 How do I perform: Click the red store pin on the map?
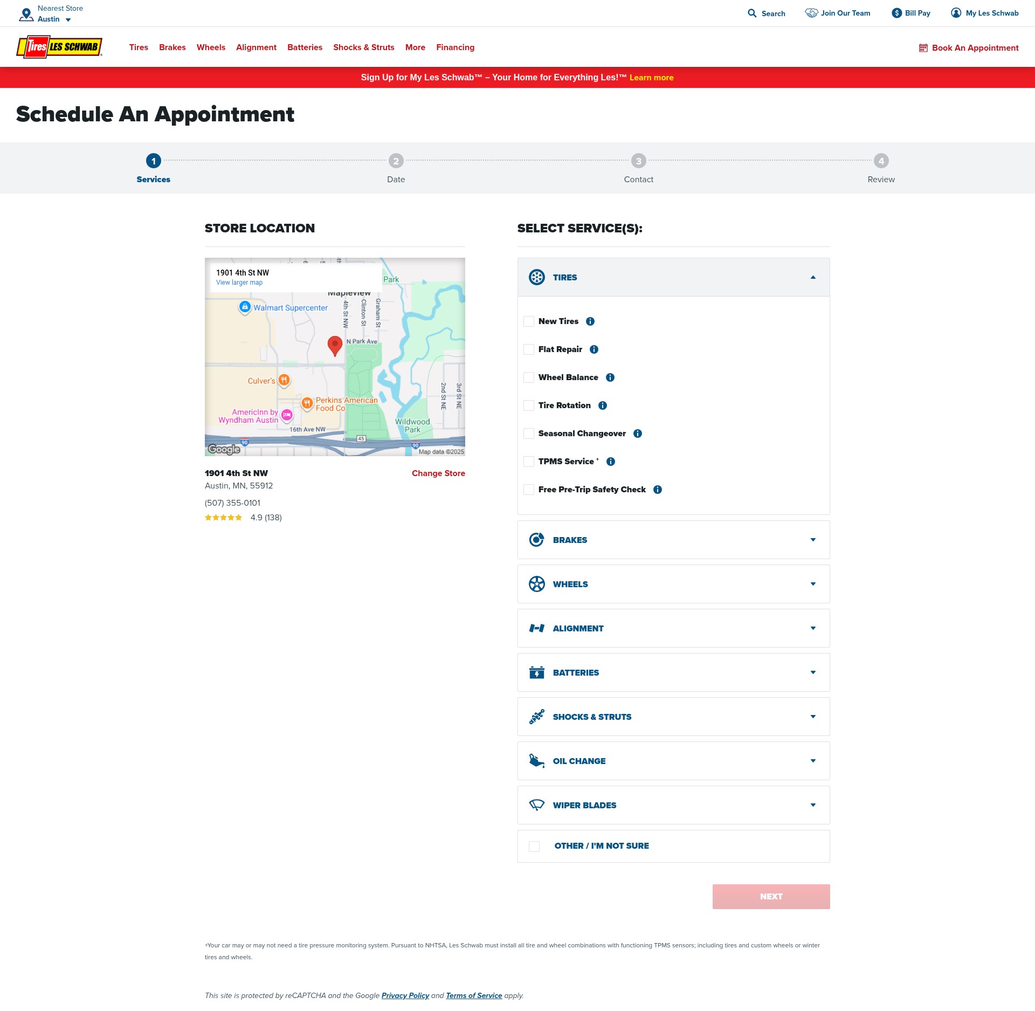click(x=335, y=346)
